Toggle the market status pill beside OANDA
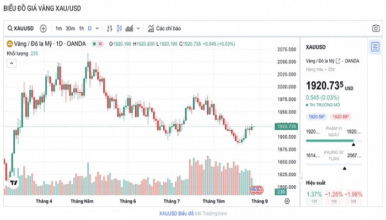386x220 pixels. coord(98,44)
